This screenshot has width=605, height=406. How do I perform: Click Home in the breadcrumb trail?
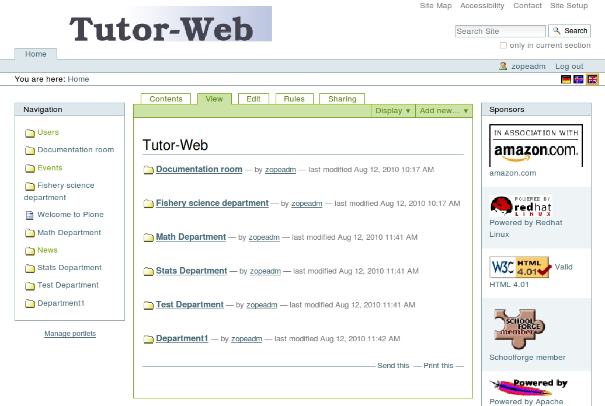click(x=78, y=79)
